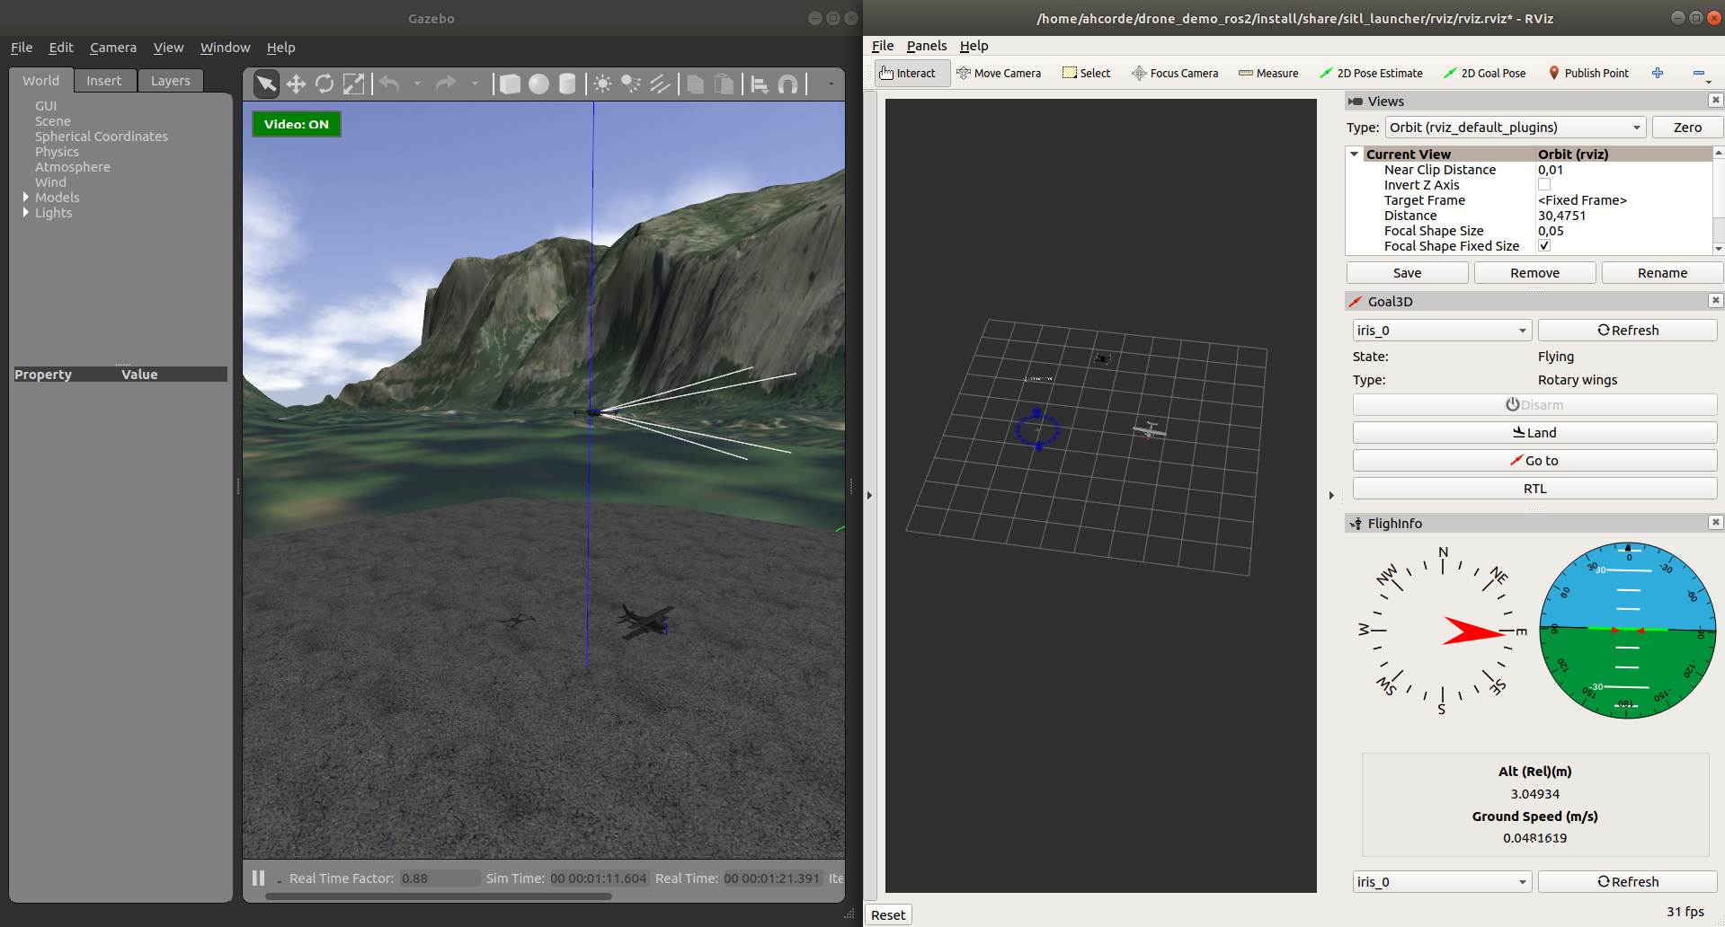Viewport: 1725px width, 927px height.
Task: Switch to the Layers tab in Gazebo
Action: tap(170, 80)
